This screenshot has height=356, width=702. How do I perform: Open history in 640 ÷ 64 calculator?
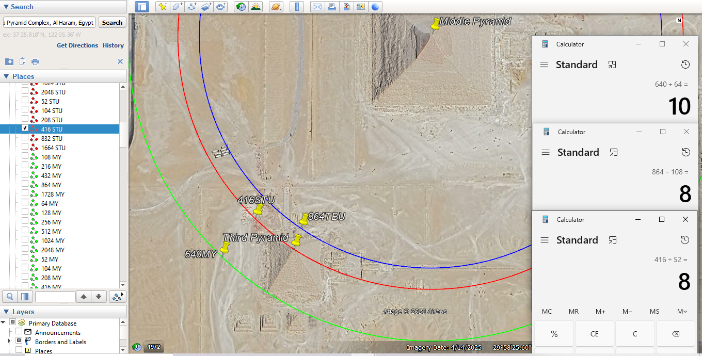pyautogui.click(x=685, y=64)
